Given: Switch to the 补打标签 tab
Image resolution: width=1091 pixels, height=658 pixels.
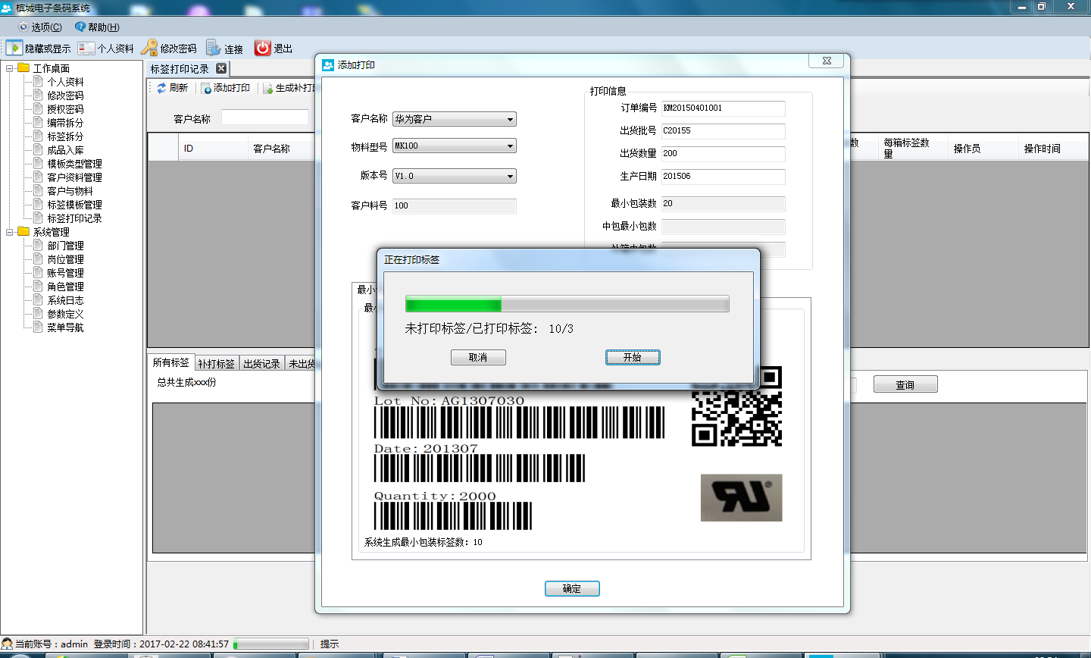Looking at the screenshot, I should tap(216, 364).
